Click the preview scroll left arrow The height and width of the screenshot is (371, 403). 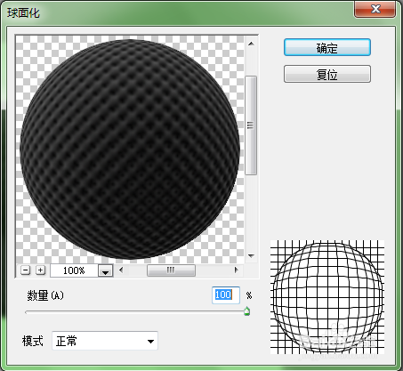(x=121, y=270)
